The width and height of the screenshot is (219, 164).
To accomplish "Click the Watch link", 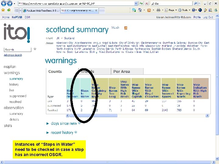I will [115, 27].
